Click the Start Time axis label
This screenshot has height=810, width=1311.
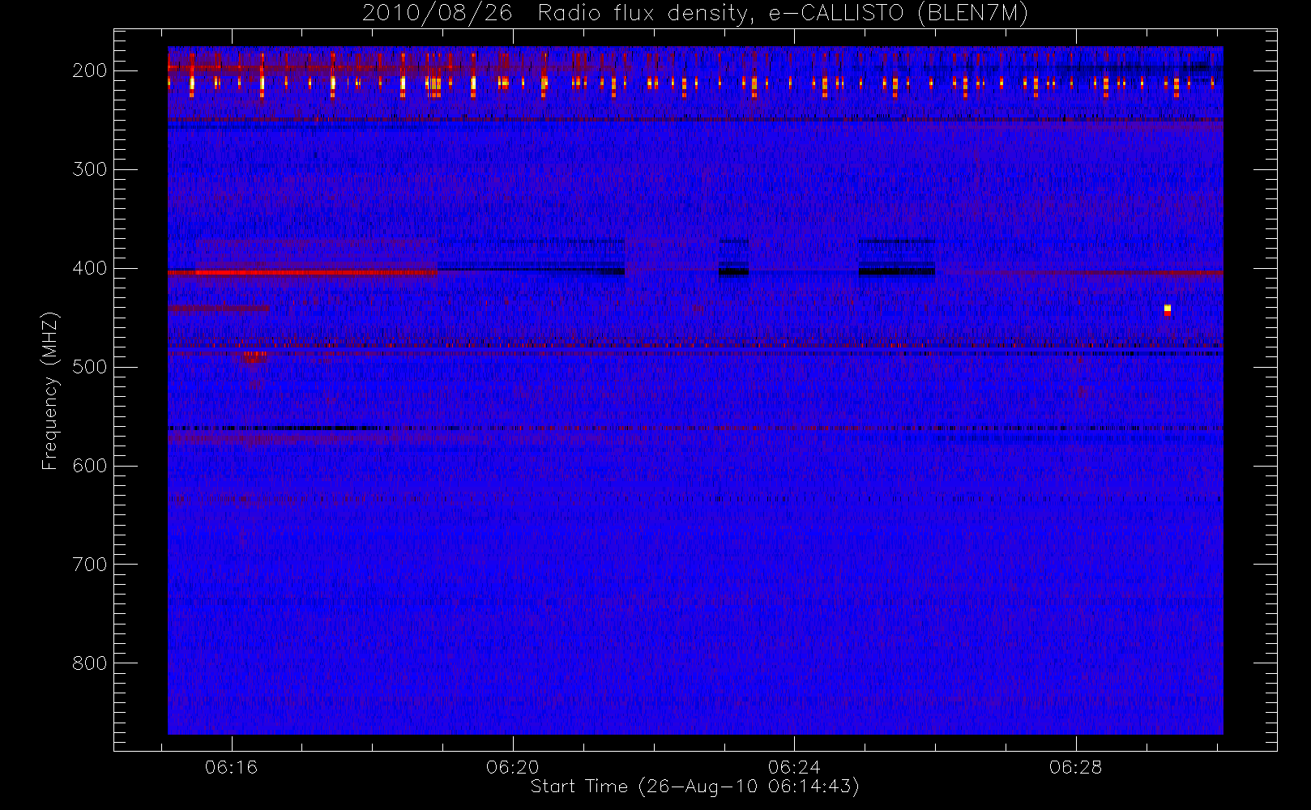694,787
